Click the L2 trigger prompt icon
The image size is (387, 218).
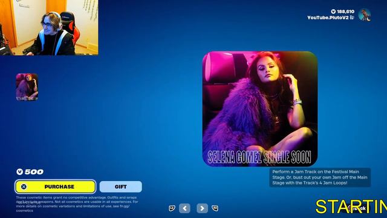(172, 208)
